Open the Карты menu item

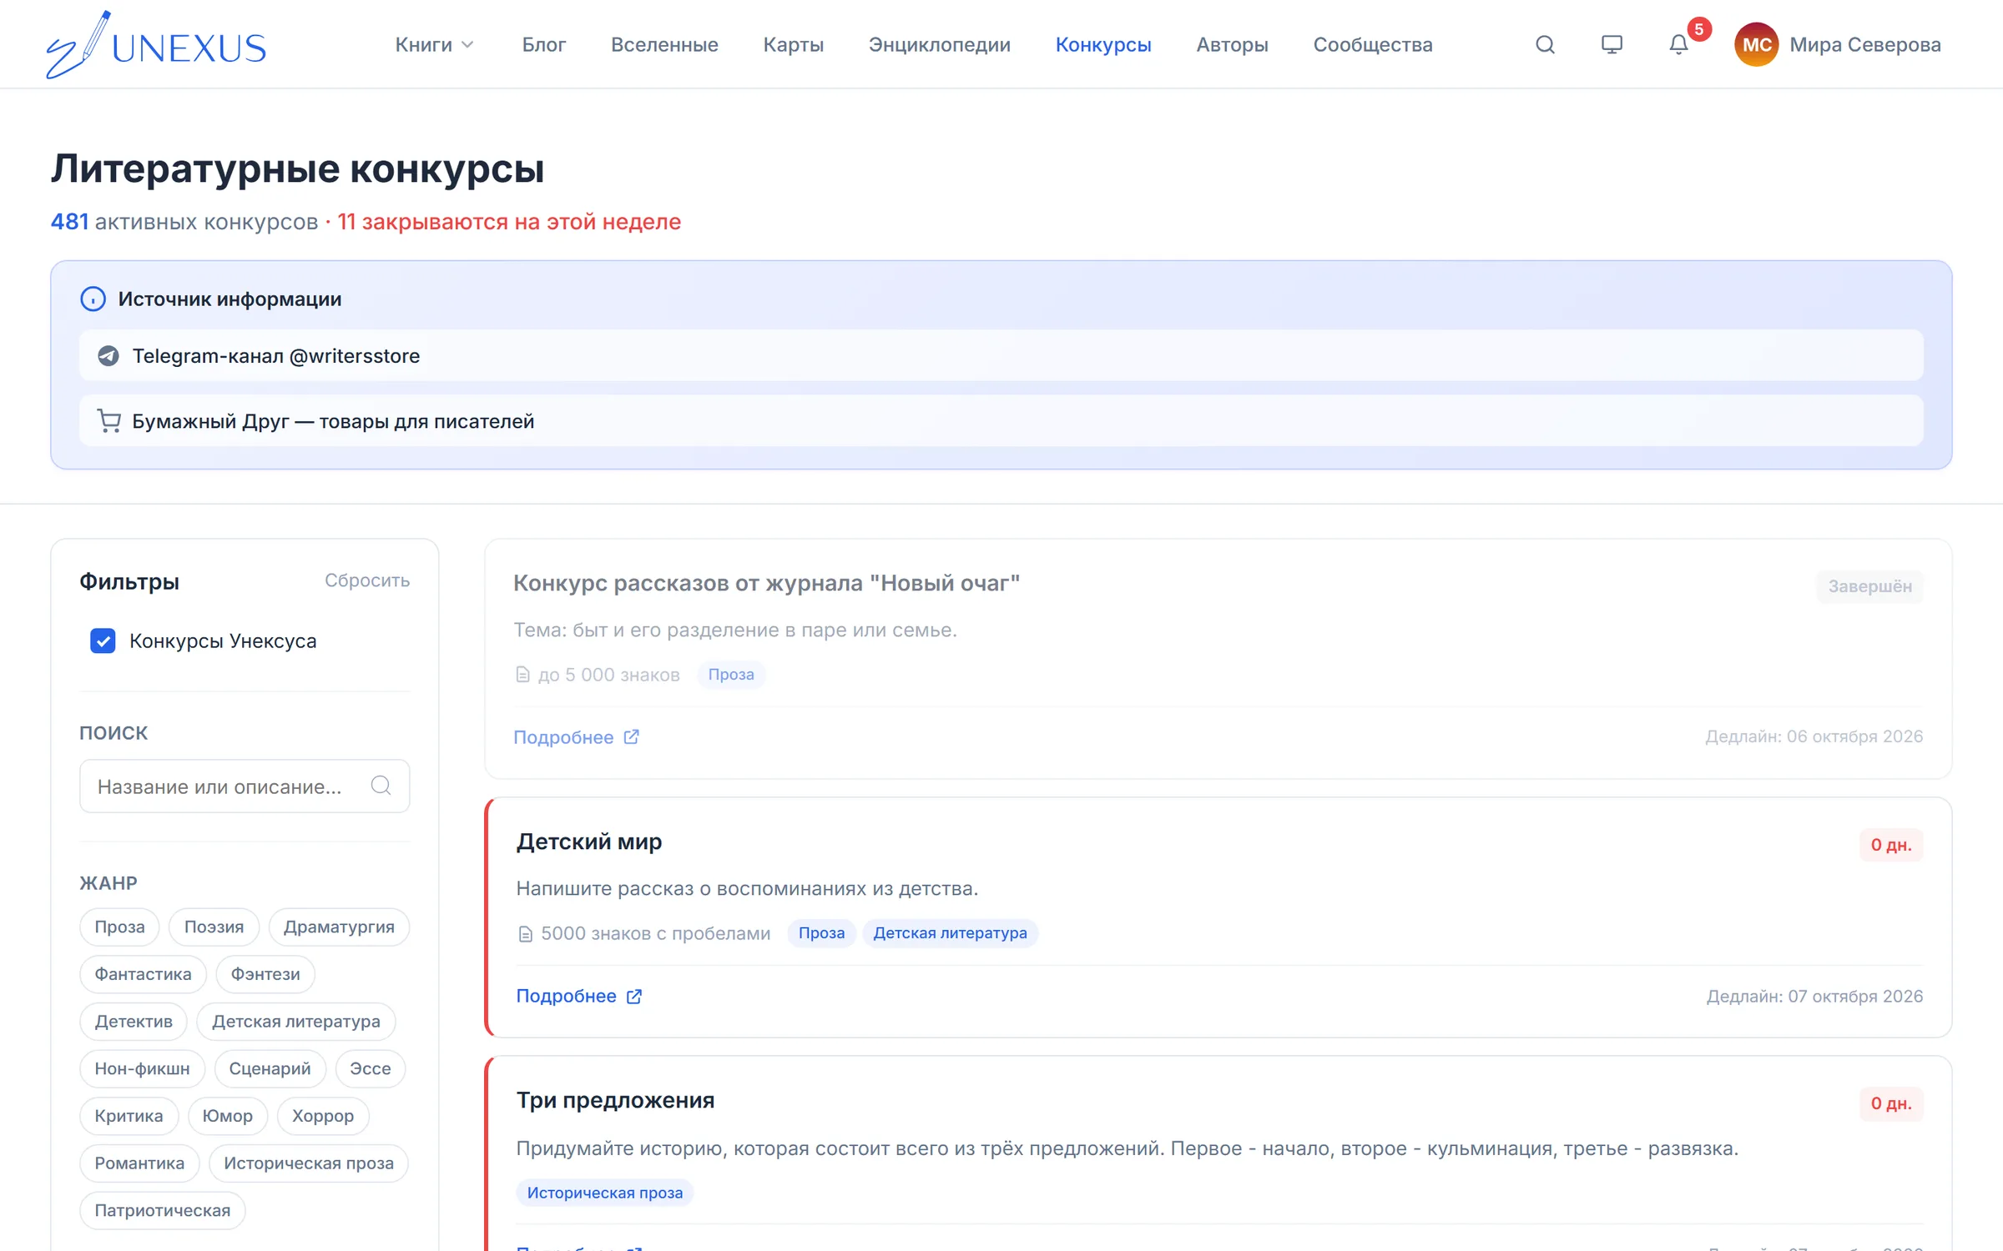point(793,44)
